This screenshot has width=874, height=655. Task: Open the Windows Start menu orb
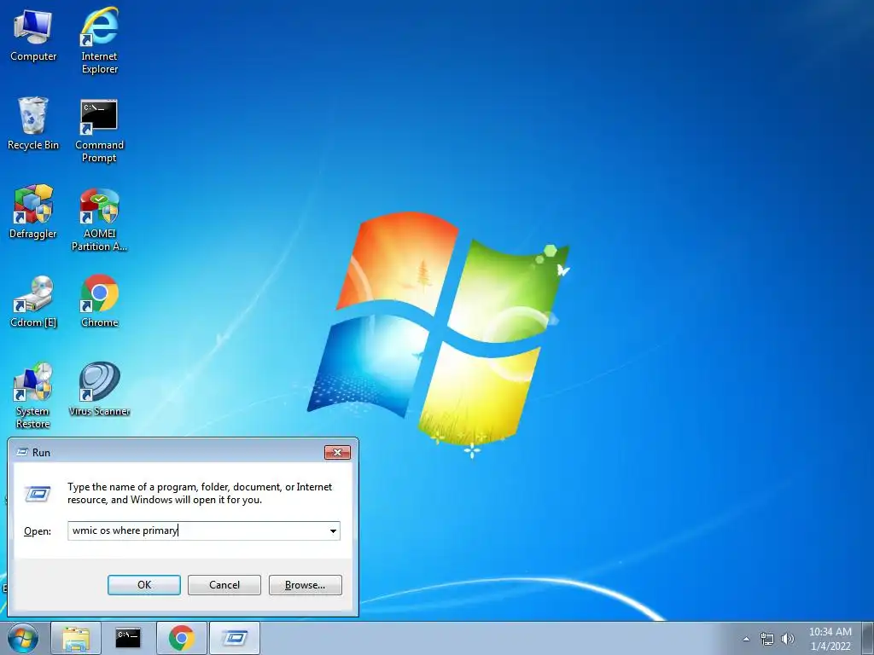click(23, 638)
